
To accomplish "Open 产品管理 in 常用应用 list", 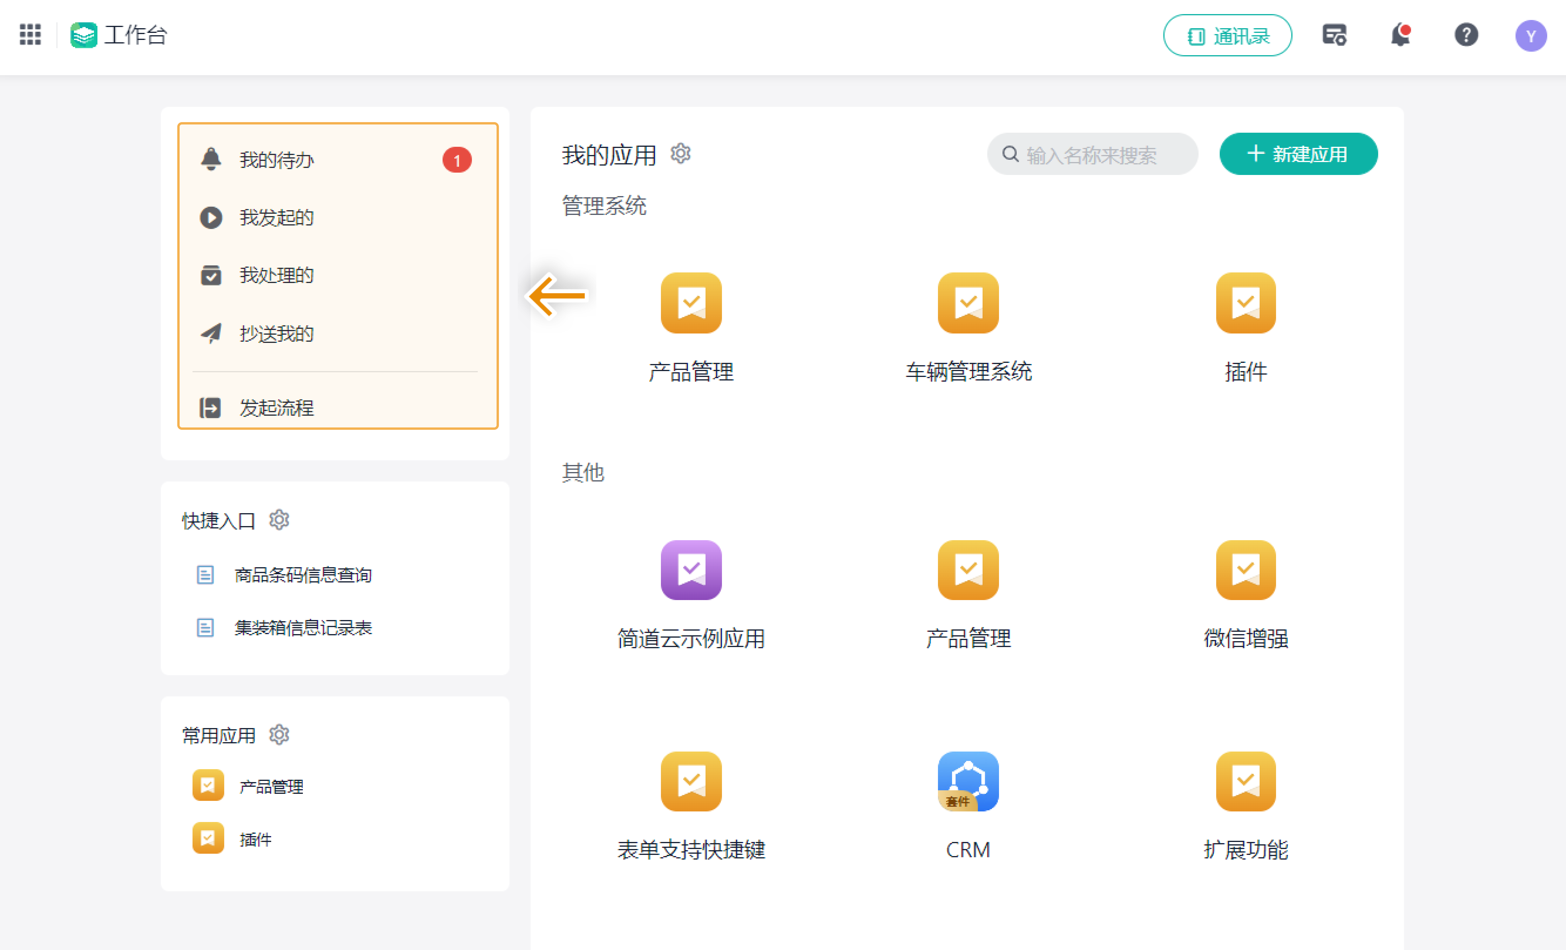I will point(249,786).
